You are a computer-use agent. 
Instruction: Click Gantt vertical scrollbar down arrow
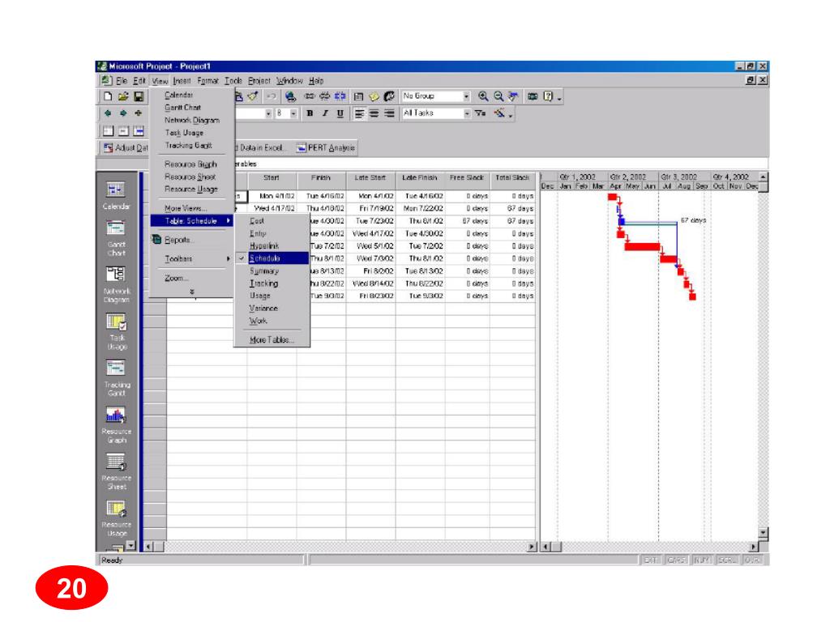(763, 533)
